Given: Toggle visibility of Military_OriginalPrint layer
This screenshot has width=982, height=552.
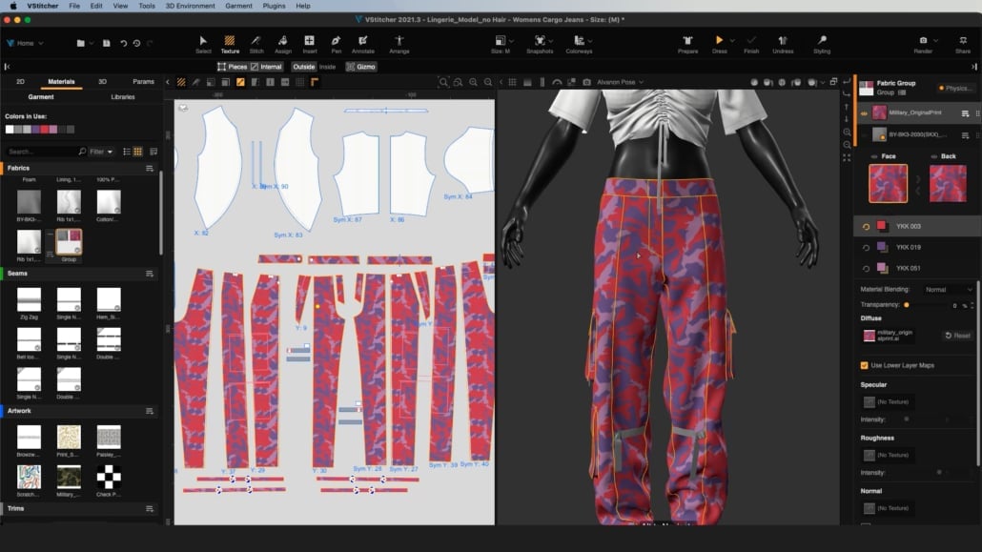Looking at the screenshot, I should [x=864, y=112].
